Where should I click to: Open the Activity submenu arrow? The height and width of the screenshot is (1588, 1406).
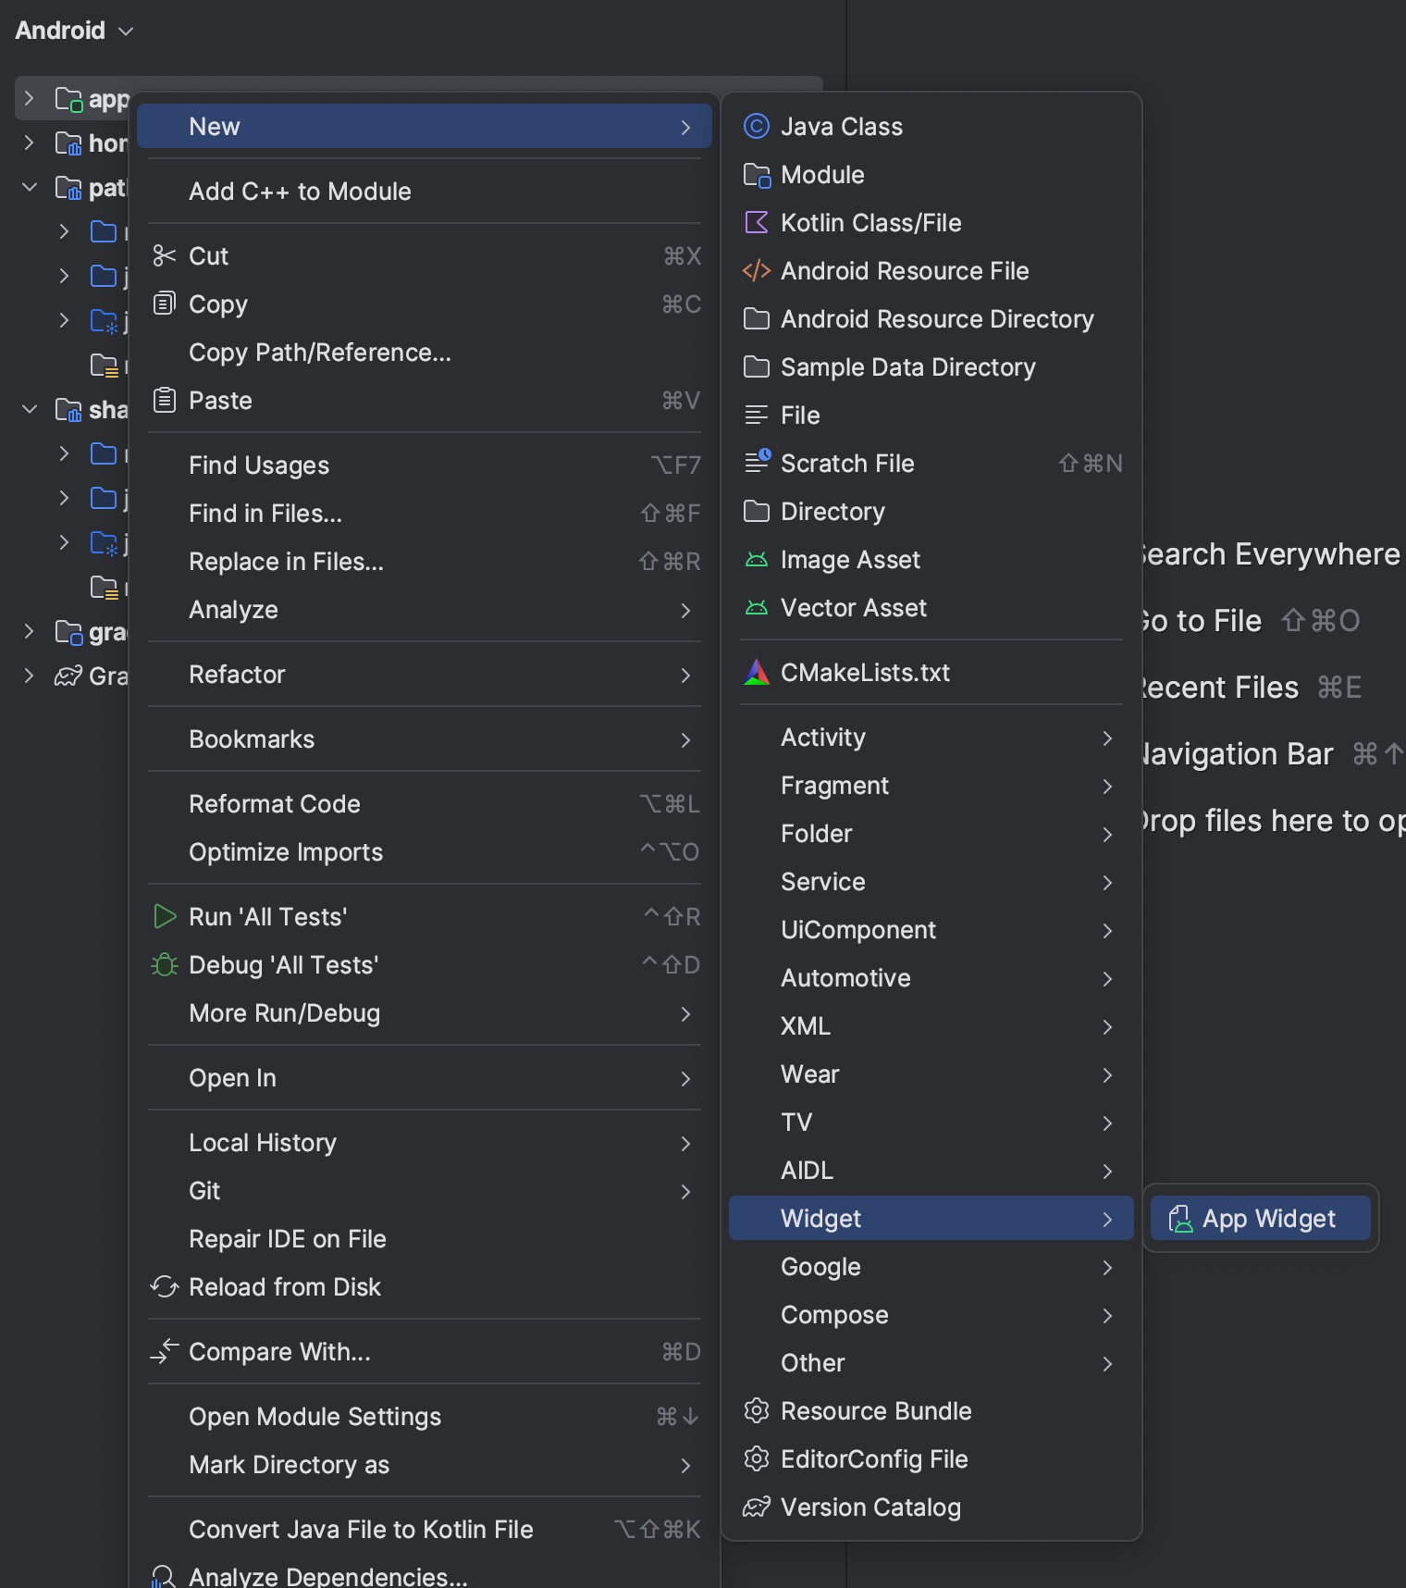point(1107,738)
